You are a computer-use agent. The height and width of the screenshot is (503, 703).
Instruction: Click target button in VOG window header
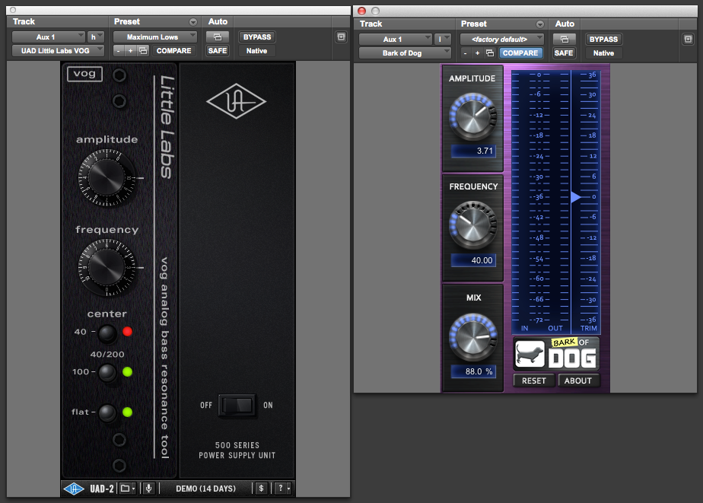(x=341, y=37)
